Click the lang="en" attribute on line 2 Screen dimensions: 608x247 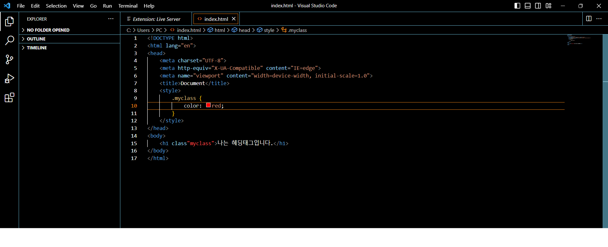click(179, 46)
